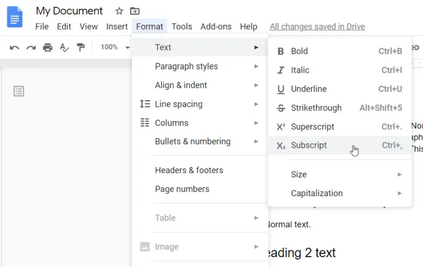
Task: Click the undo arrow icon
Action: (x=14, y=47)
